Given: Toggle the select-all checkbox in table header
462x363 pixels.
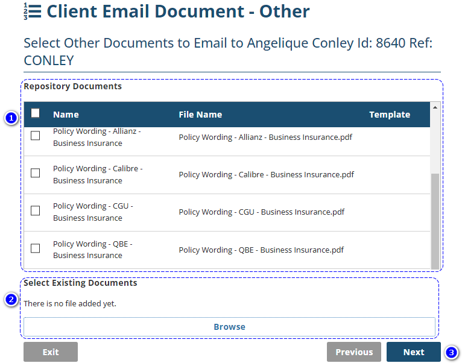Looking at the screenshot, I should (36, 113).
